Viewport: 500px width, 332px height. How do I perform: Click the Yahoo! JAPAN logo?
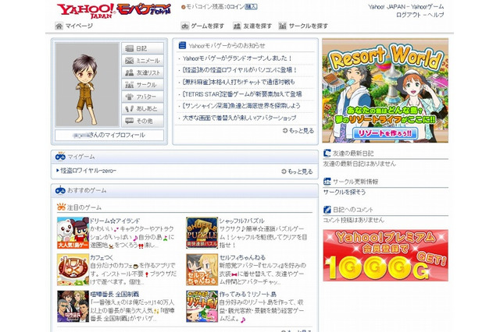coord(85,11)
